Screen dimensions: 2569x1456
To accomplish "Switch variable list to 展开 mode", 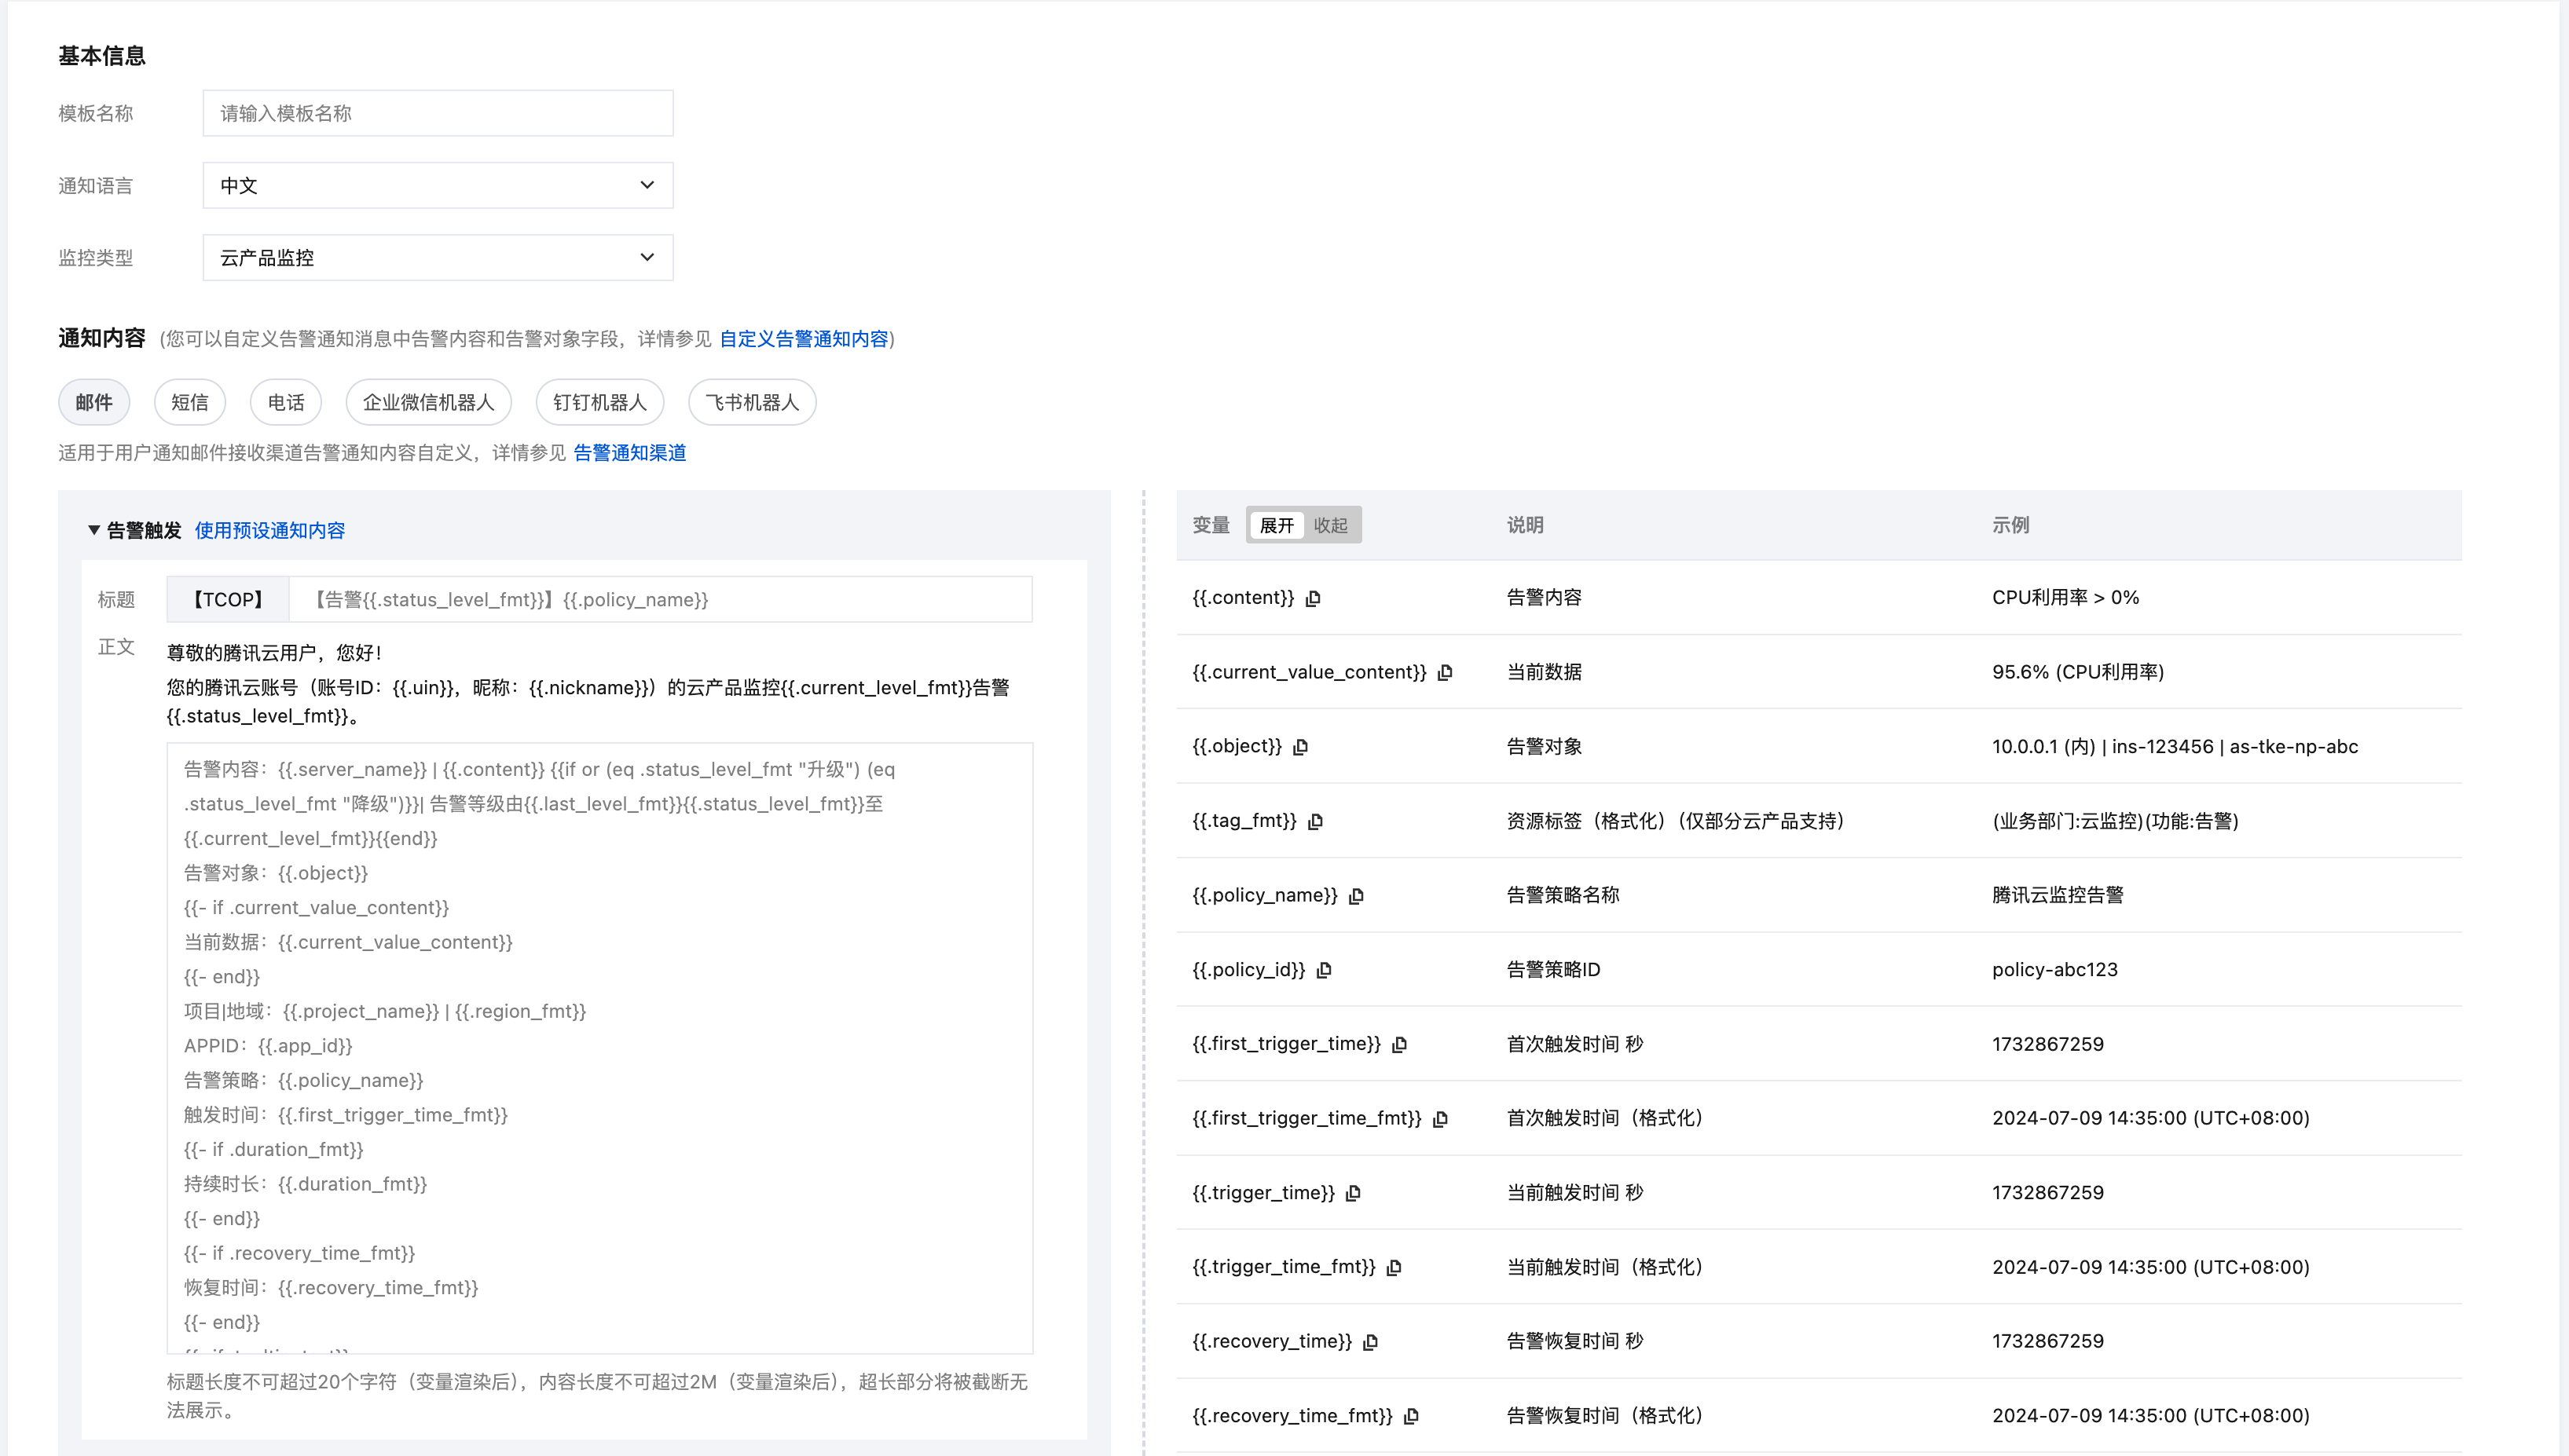I will 1277,525.
